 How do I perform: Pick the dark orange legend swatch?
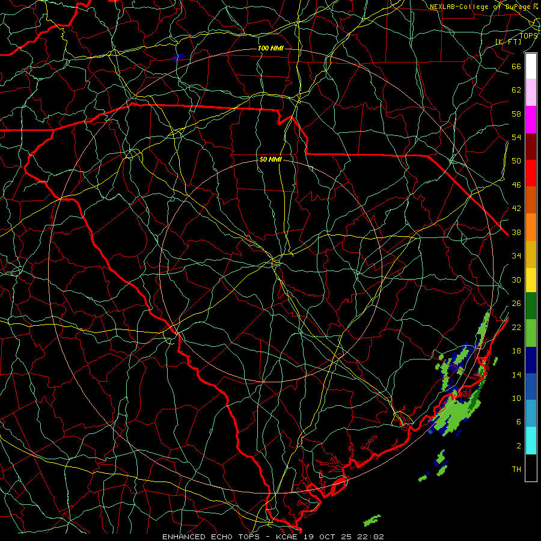(x=531, y=200)
